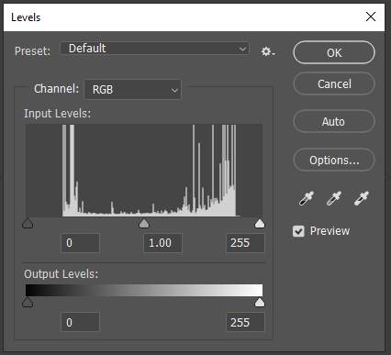
Task: Click the input midtone gray slider handle
Action: pos(144,223)
